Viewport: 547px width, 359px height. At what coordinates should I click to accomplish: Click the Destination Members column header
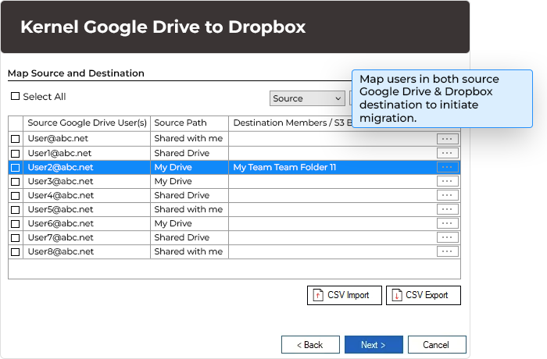click(x=292, y=123)
